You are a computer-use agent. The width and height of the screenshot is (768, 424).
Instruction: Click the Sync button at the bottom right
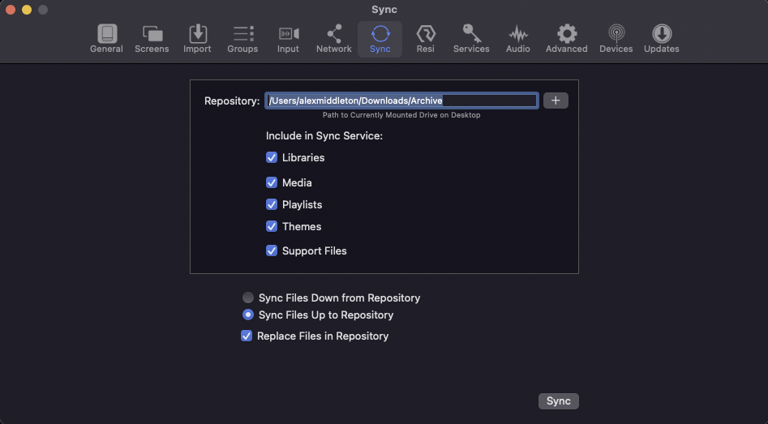coord(559,401)
